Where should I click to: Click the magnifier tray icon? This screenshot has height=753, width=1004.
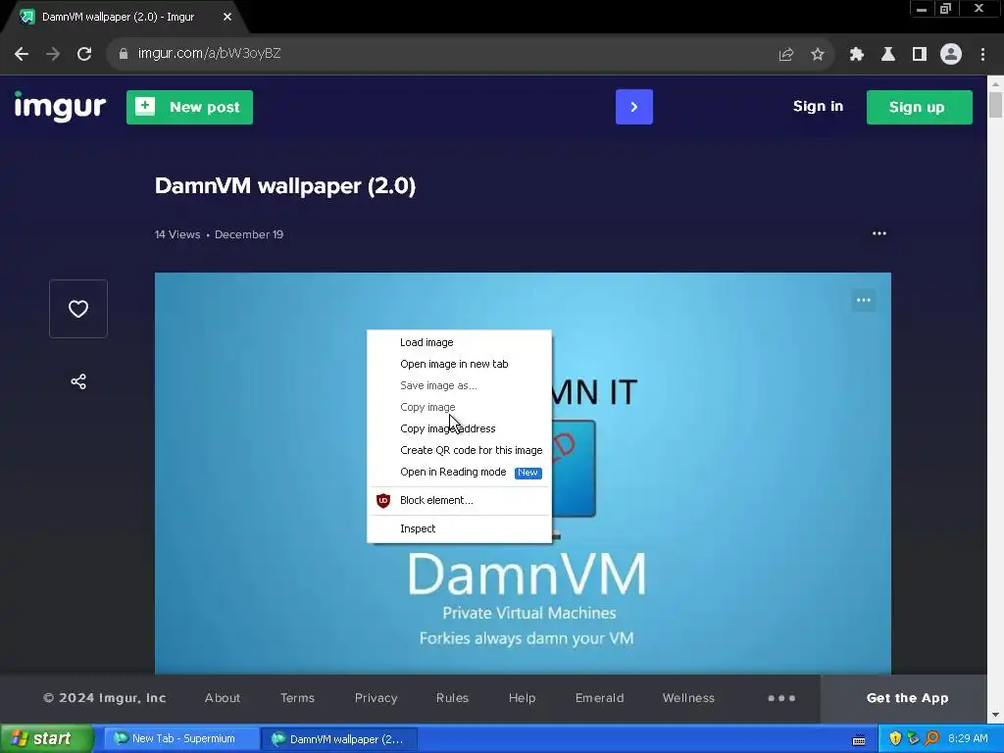(931, 739)
